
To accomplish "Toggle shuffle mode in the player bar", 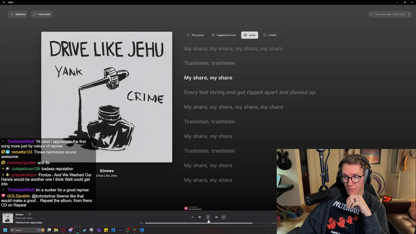I will click(x=192, y=217).
